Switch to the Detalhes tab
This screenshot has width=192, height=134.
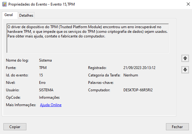[26, 15]
